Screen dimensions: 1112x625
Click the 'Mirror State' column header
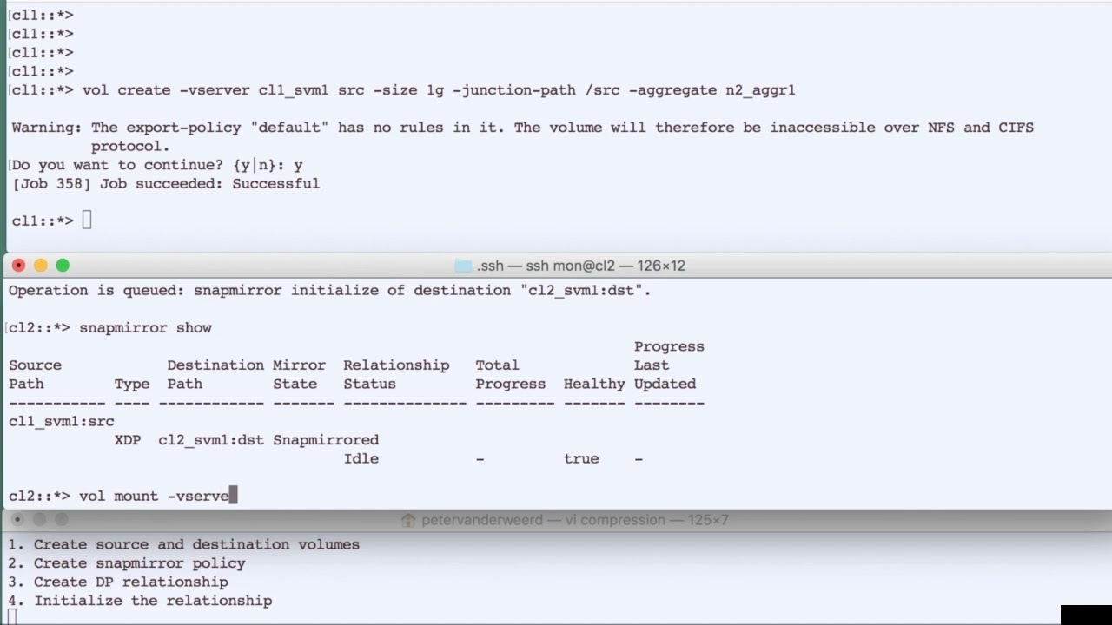(299, 374)
